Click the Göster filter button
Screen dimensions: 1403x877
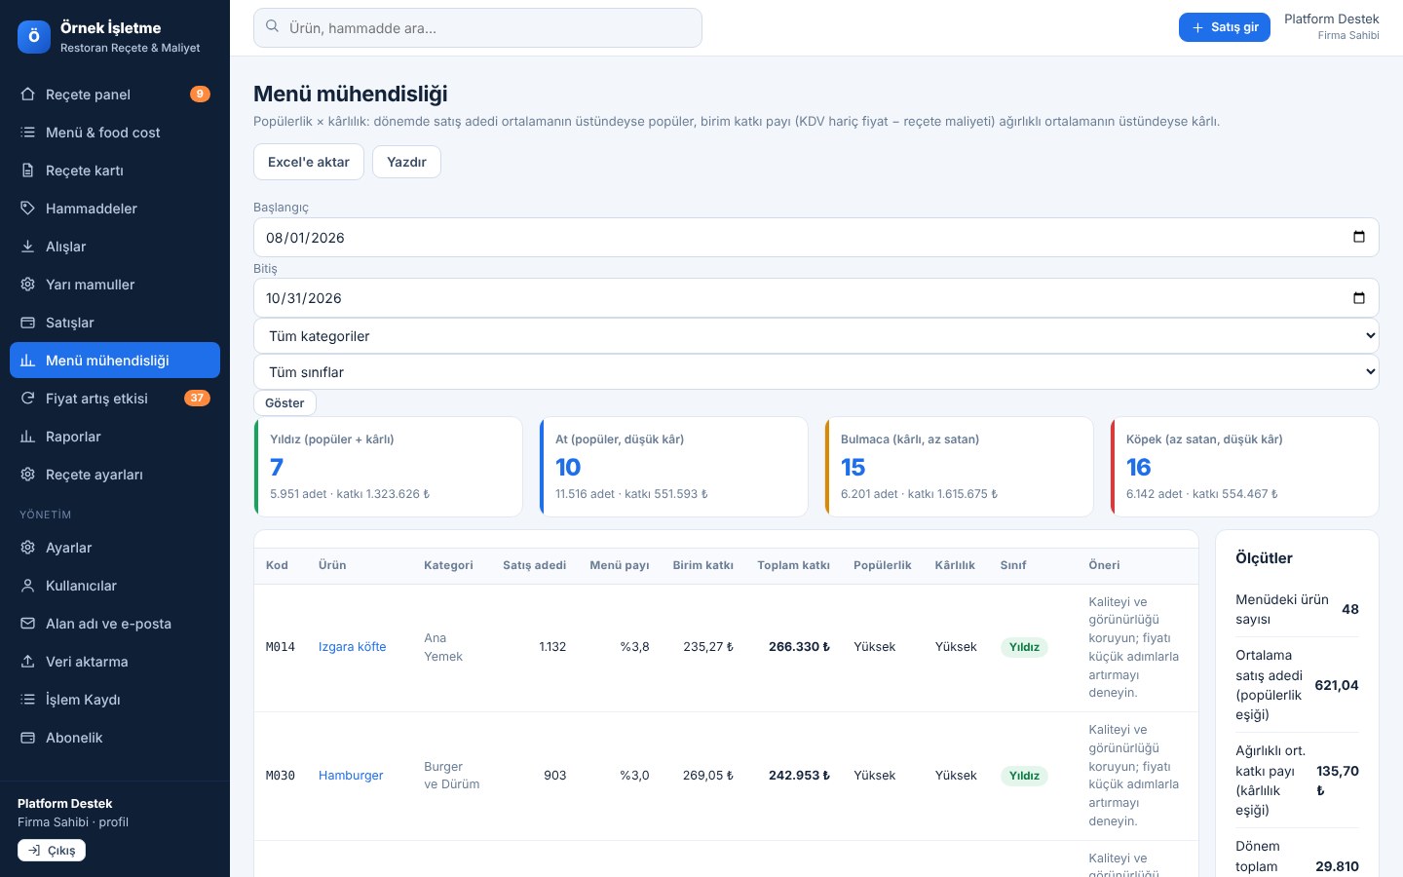coord(284,402)
